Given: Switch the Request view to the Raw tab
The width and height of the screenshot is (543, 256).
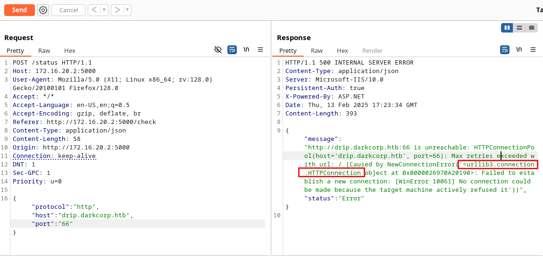Looking at the screenshot, I should tap(44, 50).
